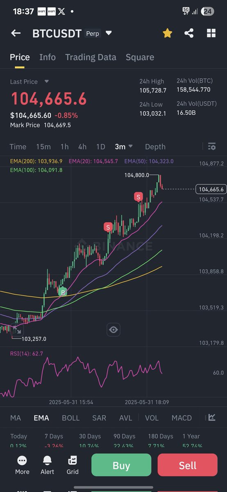Tap the green P marker on chart
The width and height of the screenshot is (227, 492).
(62, 292)
